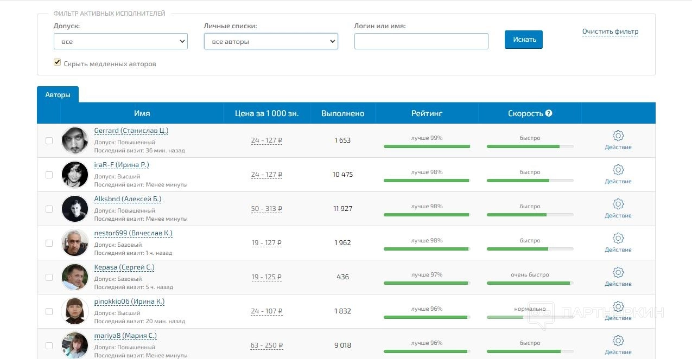Select the checkbox for author Gerrard
Screen dimensions: 692x359
click(49, 140)
